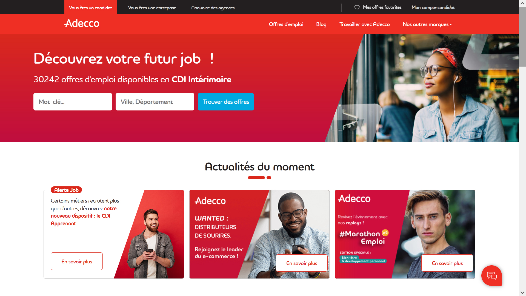526x296 pixels.
Task: Click the heart icon for favorite offers
Action: tap(357, 7)
